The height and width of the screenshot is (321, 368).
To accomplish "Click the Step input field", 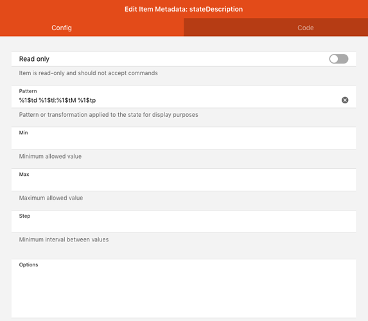I will tap(184, 225).
